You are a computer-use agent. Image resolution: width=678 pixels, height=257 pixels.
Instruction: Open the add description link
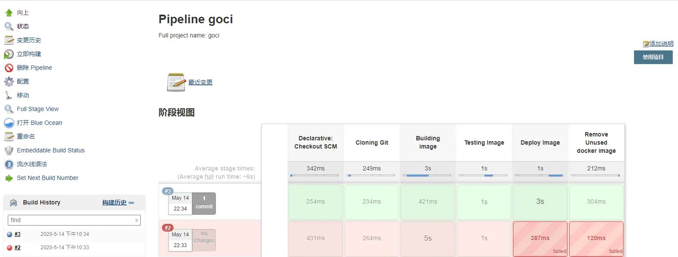tap(661, 43)
